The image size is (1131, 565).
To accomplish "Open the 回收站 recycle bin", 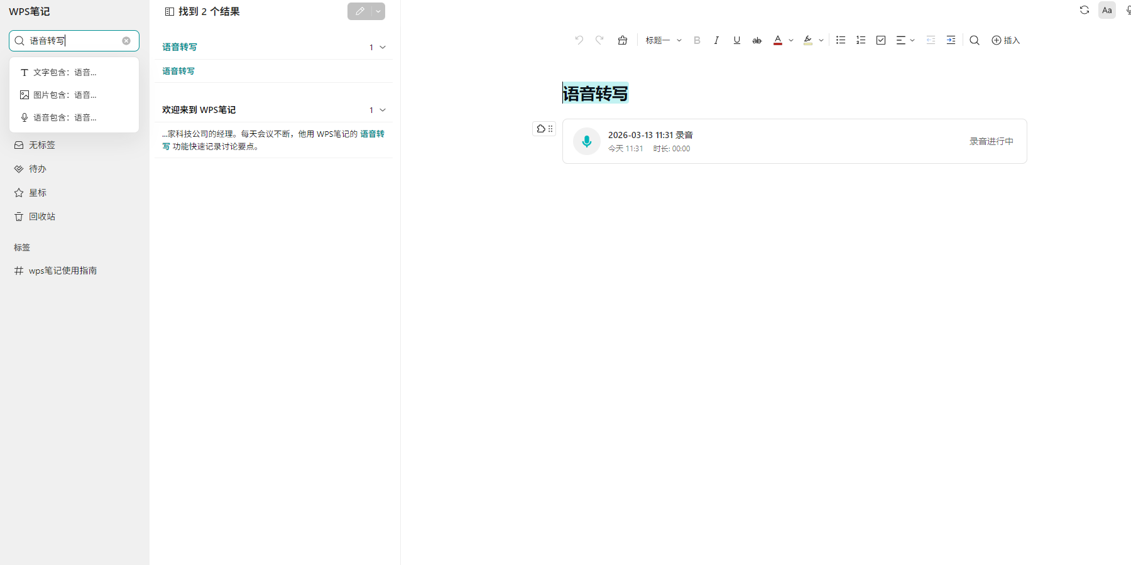I will pyautogui.click(x=74, y=217).
